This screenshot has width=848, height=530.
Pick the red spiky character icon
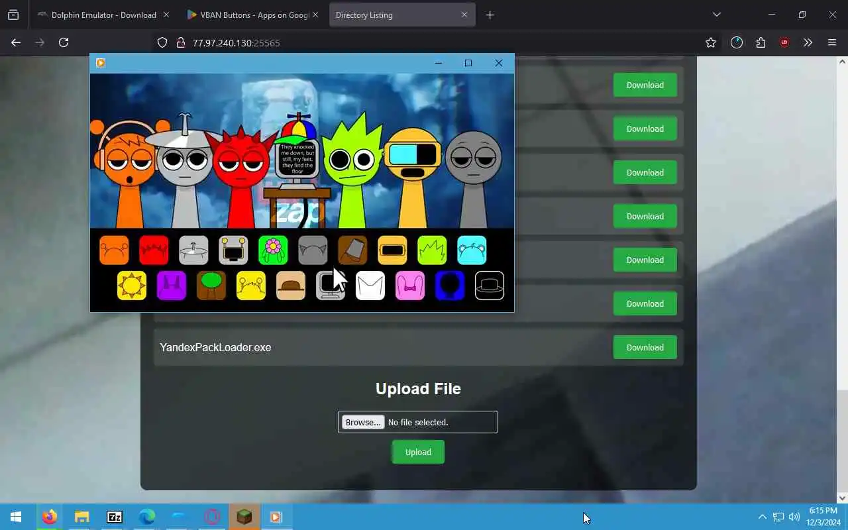(154, 250)
